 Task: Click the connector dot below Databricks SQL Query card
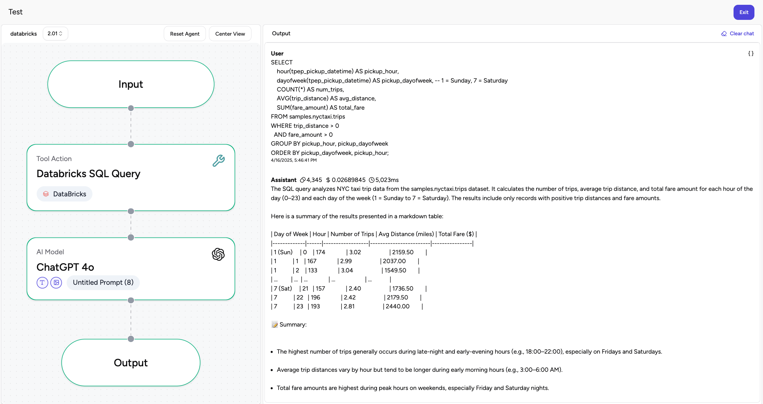(131, 211)
